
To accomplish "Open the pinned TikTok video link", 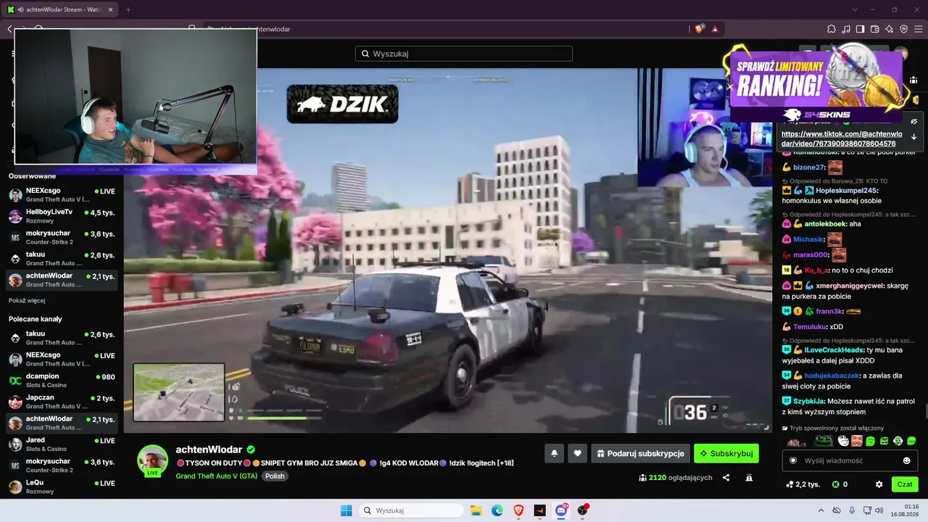I will tap(842, 138).
